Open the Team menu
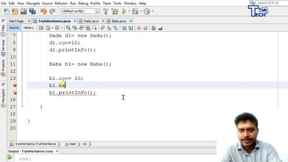 107,3
